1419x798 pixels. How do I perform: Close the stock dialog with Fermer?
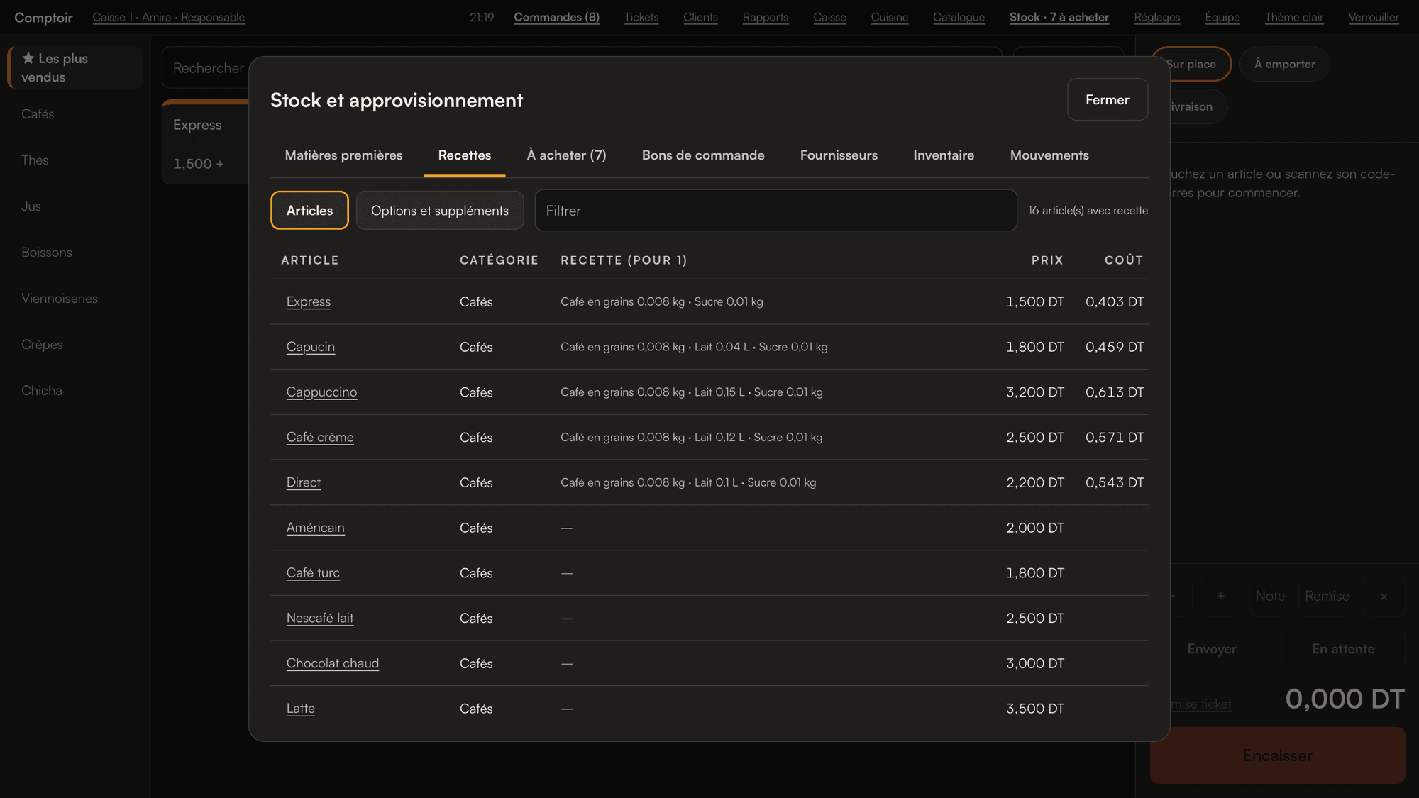[1107, 99]
